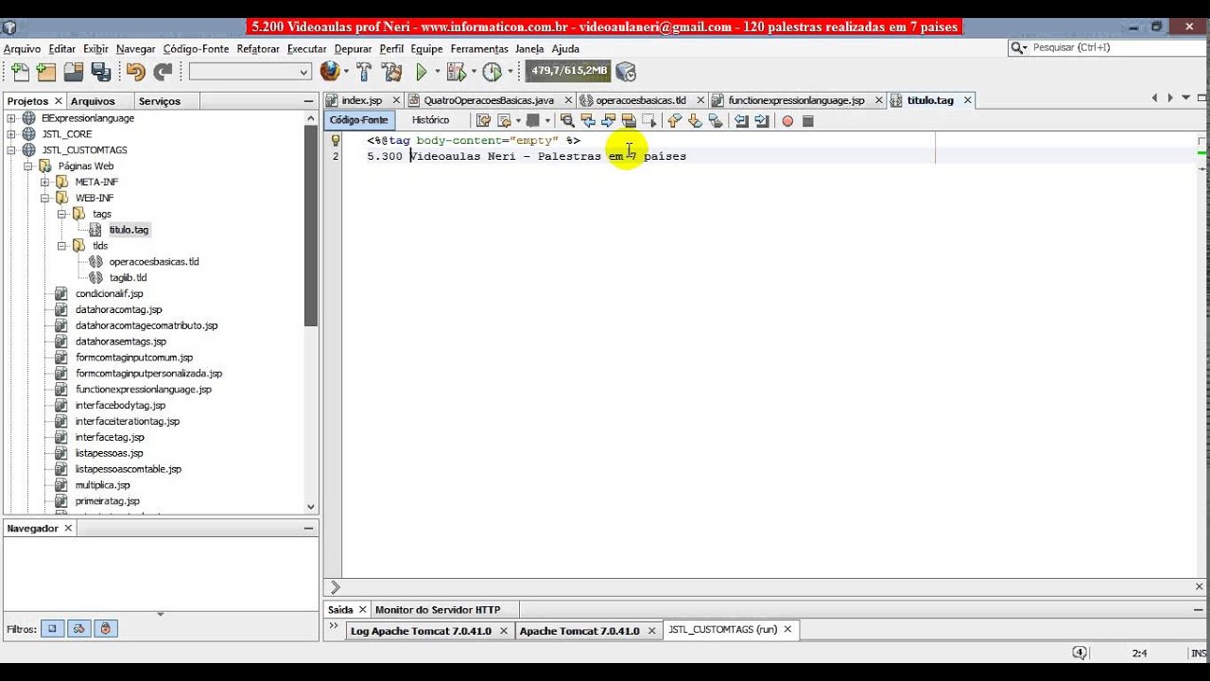Click the Projetos panel vertical scrollbar

click(311, 312)
